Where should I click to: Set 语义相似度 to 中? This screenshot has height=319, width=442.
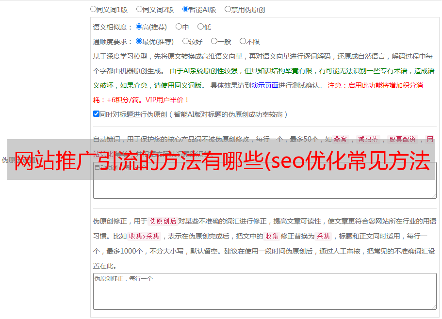(179, 27)
